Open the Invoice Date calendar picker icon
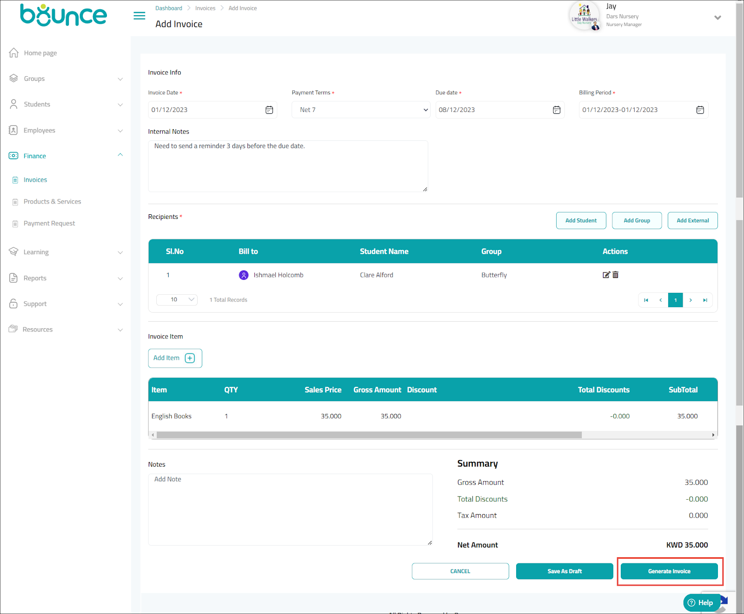The height and width of the screenshot is (614, 744). click(x=269, y=110)
